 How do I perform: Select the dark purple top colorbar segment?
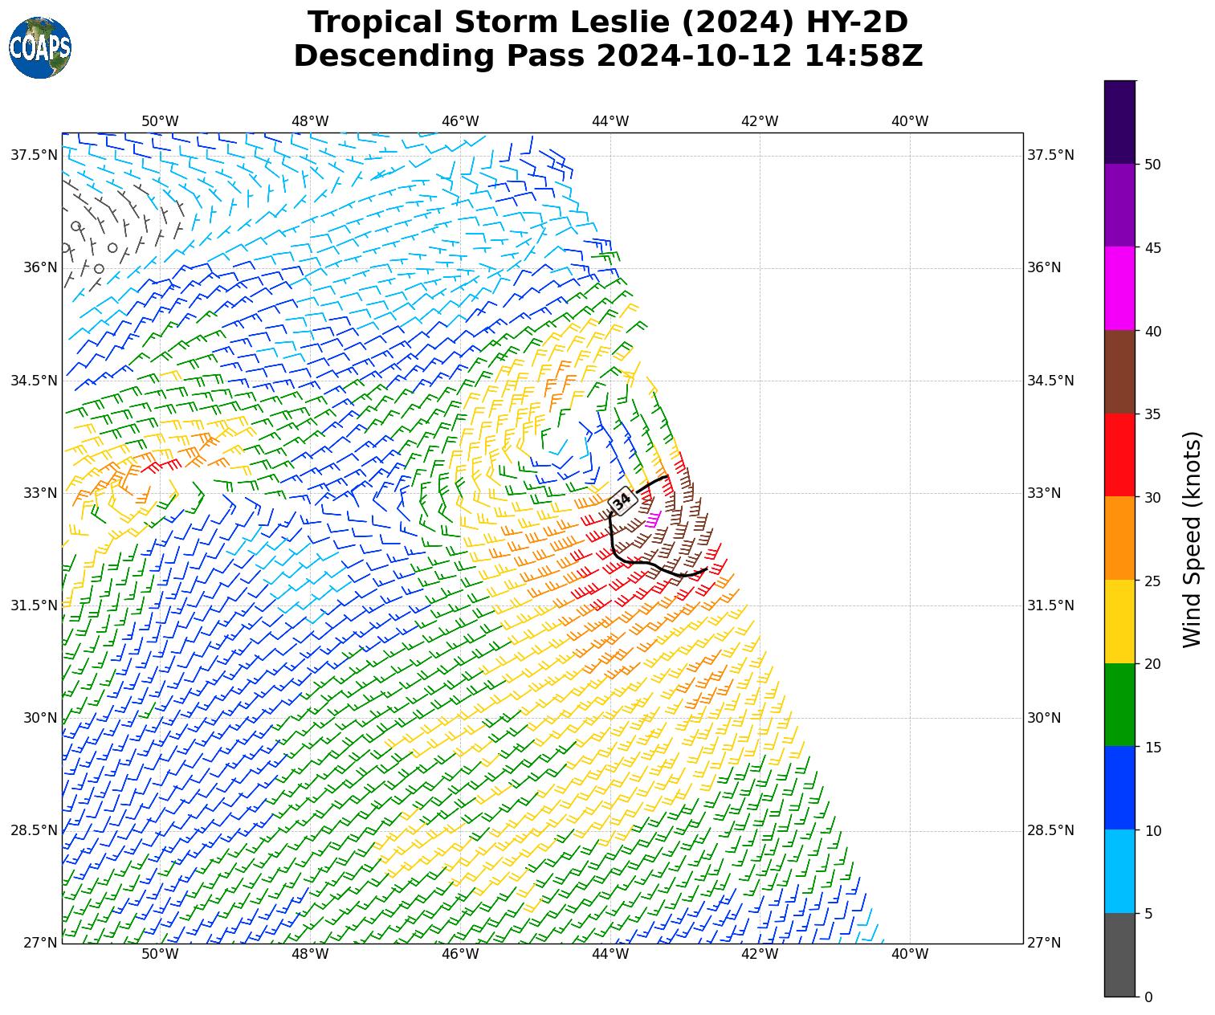pos(1119,122)
